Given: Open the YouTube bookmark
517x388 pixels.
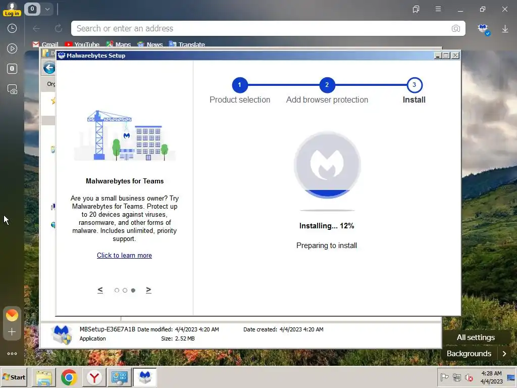Looking at the screenshot, I should pyautogui.click(x=82, y=44).
